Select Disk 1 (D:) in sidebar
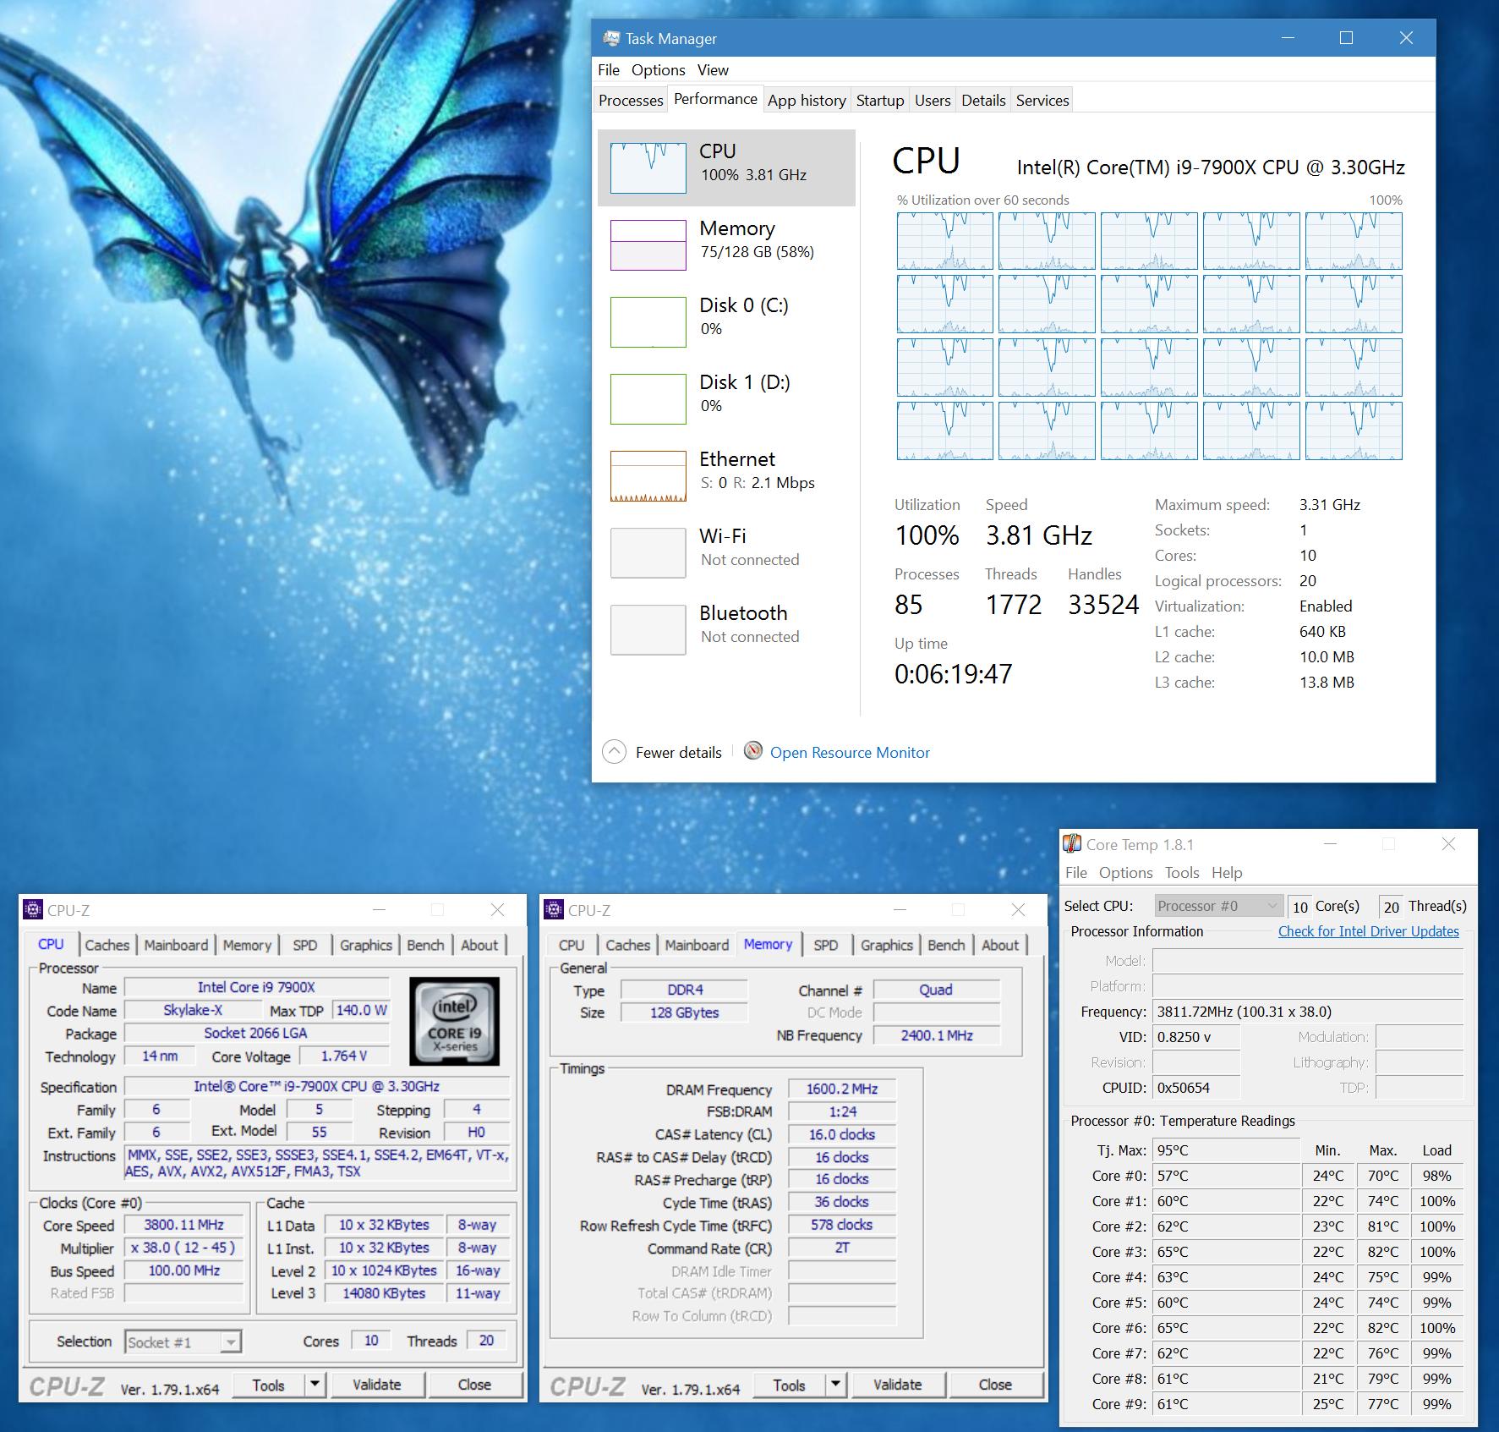 pos(726,398)
